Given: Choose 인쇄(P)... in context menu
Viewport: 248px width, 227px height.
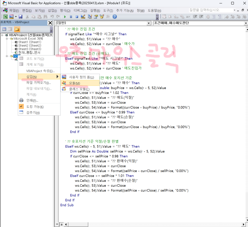Looking at the screenshot, I should [x=39, y=100].
